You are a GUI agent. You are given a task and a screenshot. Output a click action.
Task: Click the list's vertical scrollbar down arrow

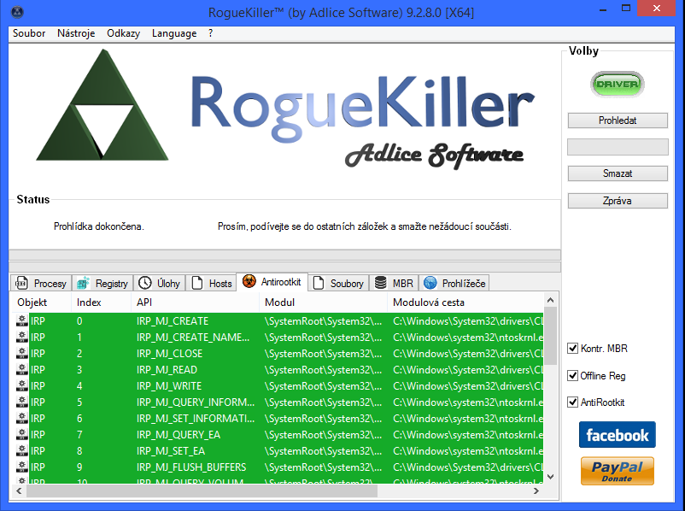pos(550,477)
